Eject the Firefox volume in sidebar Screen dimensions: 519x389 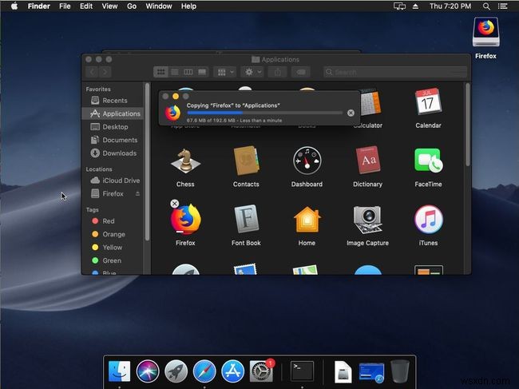(x=137, y=193)
